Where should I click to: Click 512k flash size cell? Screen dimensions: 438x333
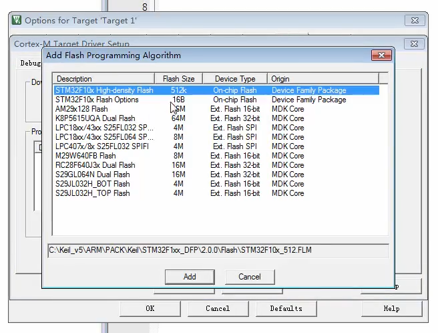pyautogui.click(x=179, y=90)
